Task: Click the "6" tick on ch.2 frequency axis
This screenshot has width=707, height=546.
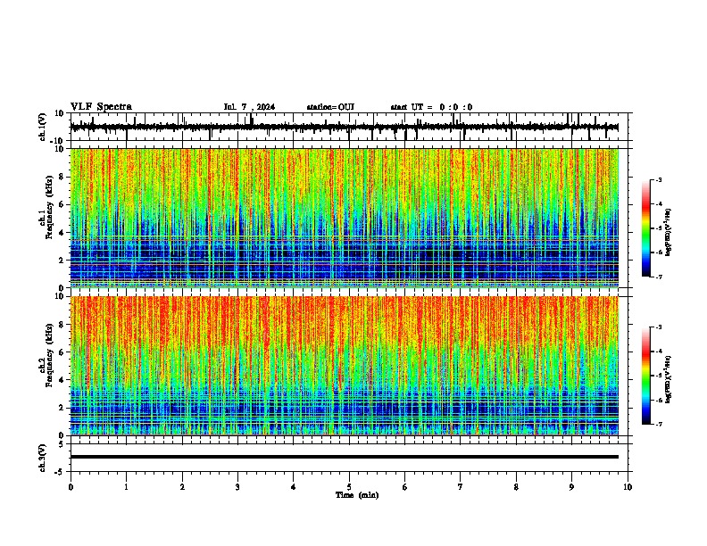Action: click(x=62, y=352)
